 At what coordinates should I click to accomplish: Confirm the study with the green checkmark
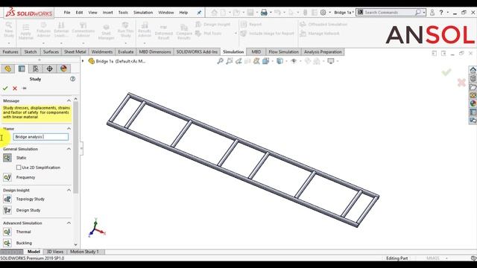point(5,88)
